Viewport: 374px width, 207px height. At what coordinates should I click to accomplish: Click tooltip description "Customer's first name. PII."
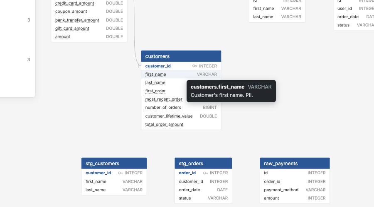coord(221,95)
